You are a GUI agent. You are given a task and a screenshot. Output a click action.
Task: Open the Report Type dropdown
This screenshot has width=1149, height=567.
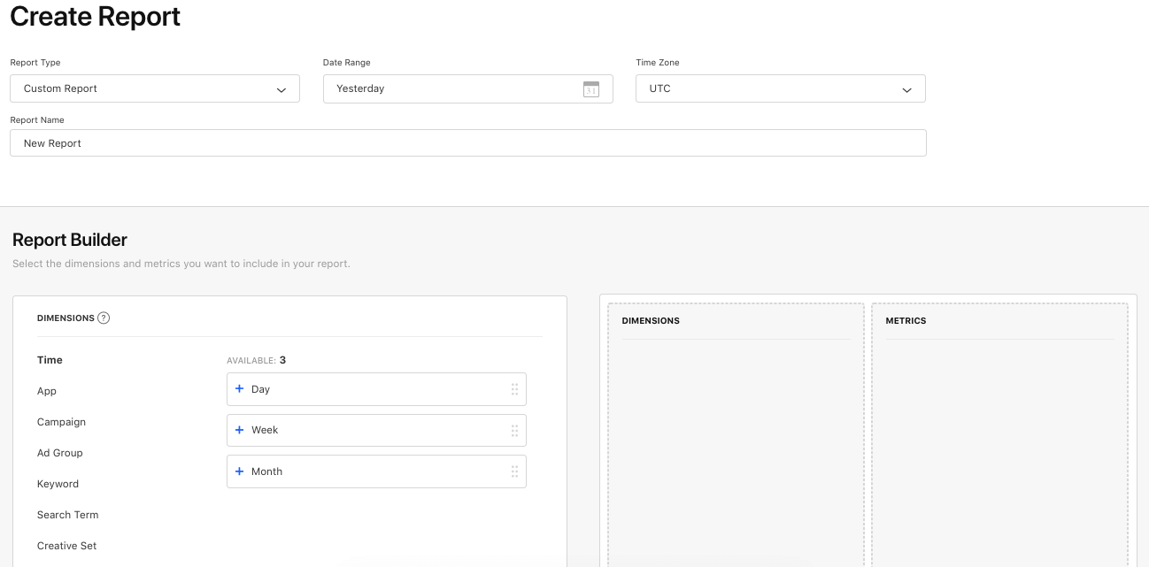pyautogui.click(x=281, y=88)
